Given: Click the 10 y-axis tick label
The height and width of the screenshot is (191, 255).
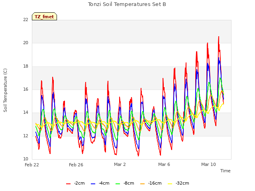Looking at the screenshot, I should (x=25, y=159).
